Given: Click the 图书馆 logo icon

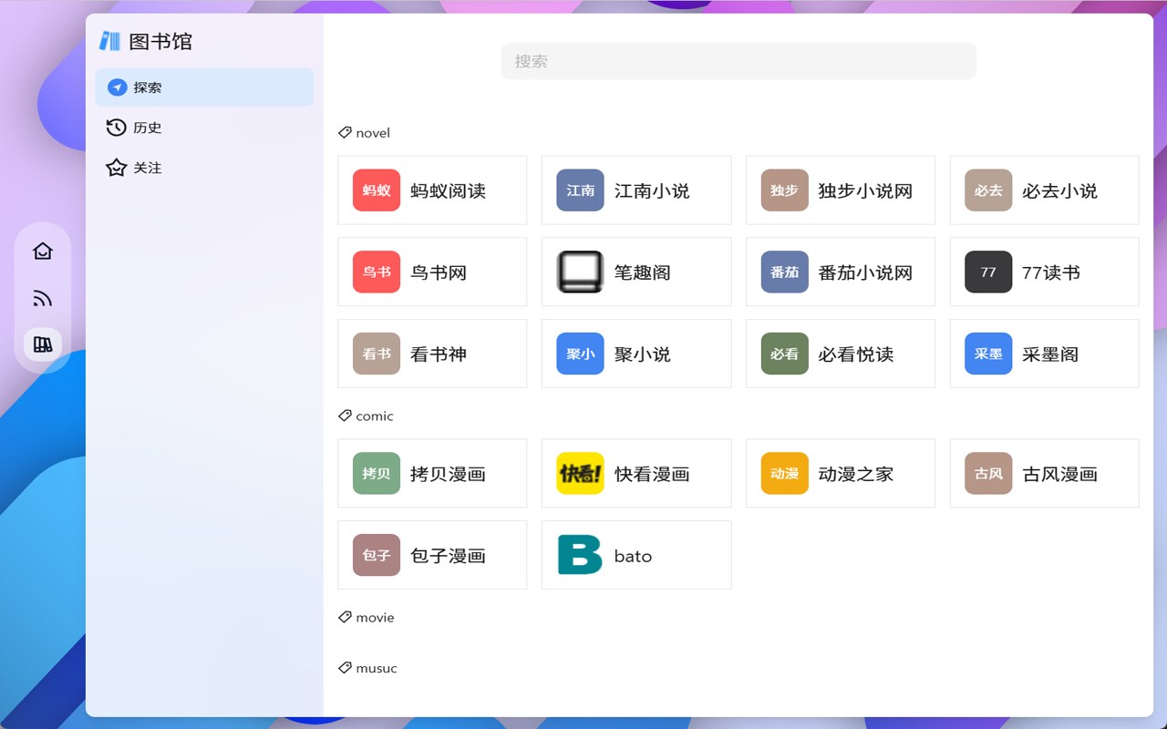Looking at the screenshot, I should [110, 41].
